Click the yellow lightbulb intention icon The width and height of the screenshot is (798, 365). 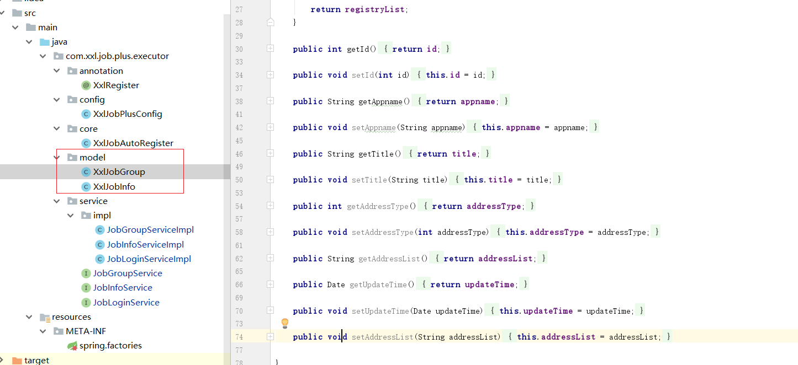(285, 323)
